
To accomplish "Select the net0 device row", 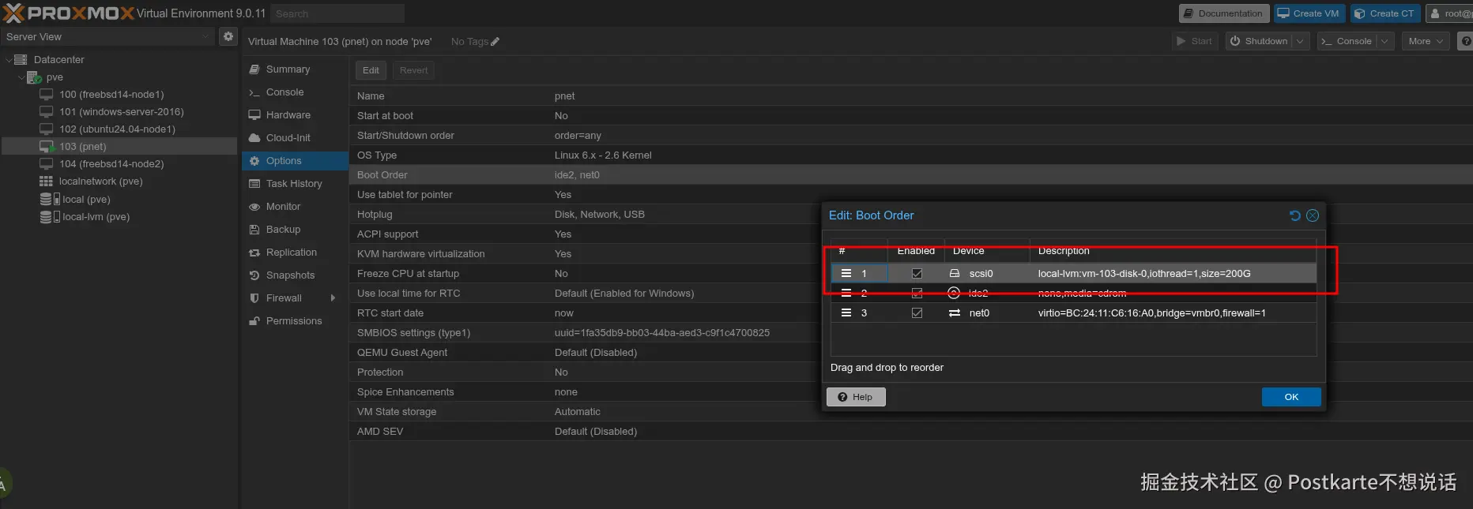I will point(1073,313).
